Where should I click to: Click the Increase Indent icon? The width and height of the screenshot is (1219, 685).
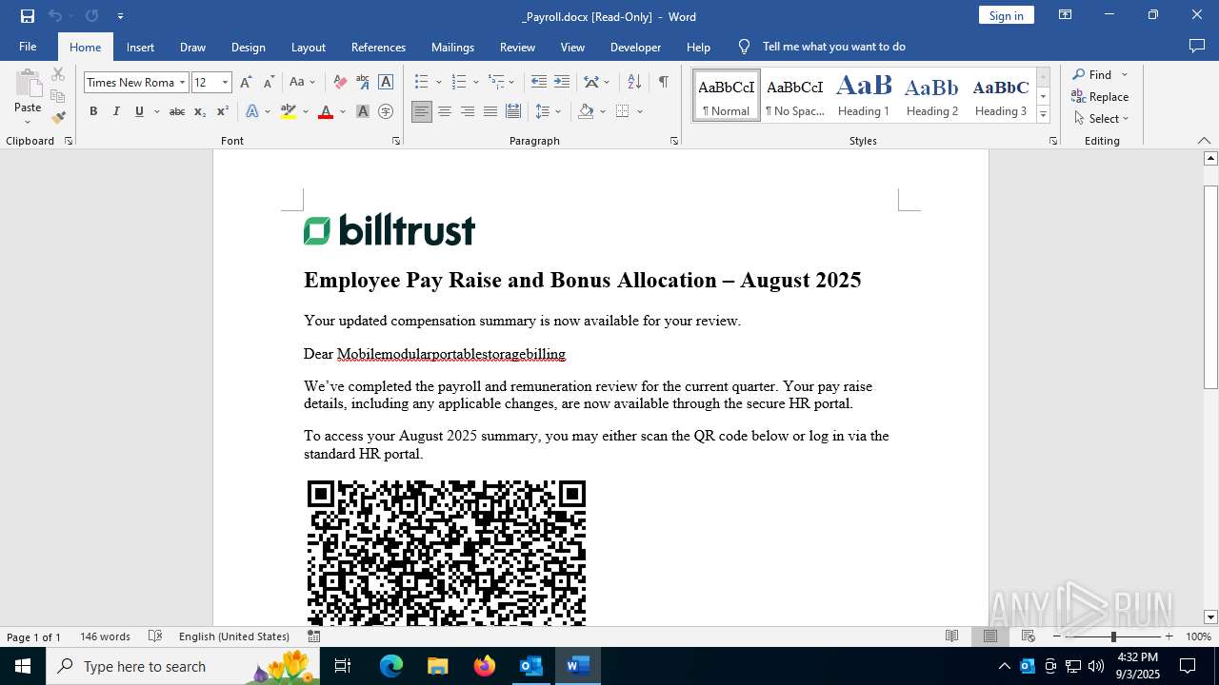[x=562, y=83]
